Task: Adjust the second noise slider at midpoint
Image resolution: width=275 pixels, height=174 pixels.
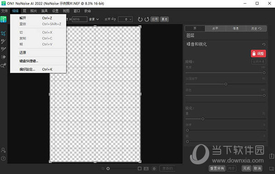Action: [226, 84]
